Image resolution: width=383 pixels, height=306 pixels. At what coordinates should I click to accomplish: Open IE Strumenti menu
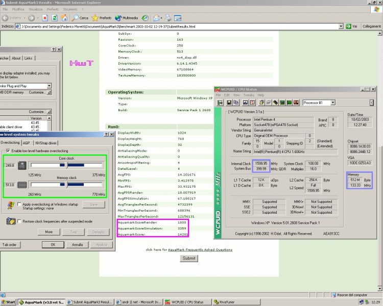pyautogui.click(x=70, y=9)
